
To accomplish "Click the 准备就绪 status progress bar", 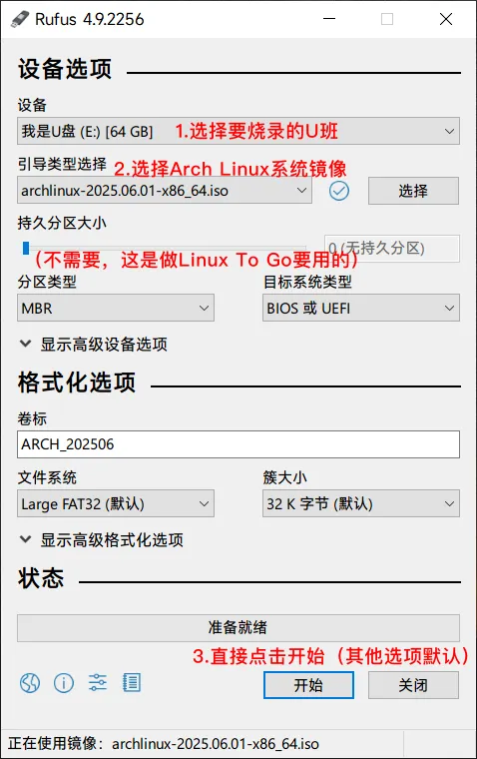I will [238, 628].
